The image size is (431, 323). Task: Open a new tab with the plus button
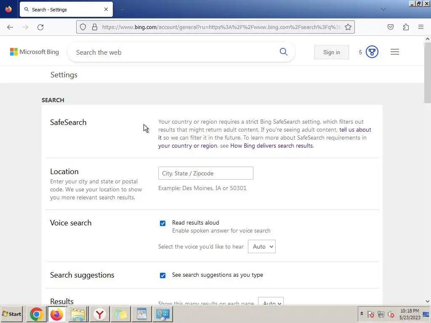click(x=122, y=10)
